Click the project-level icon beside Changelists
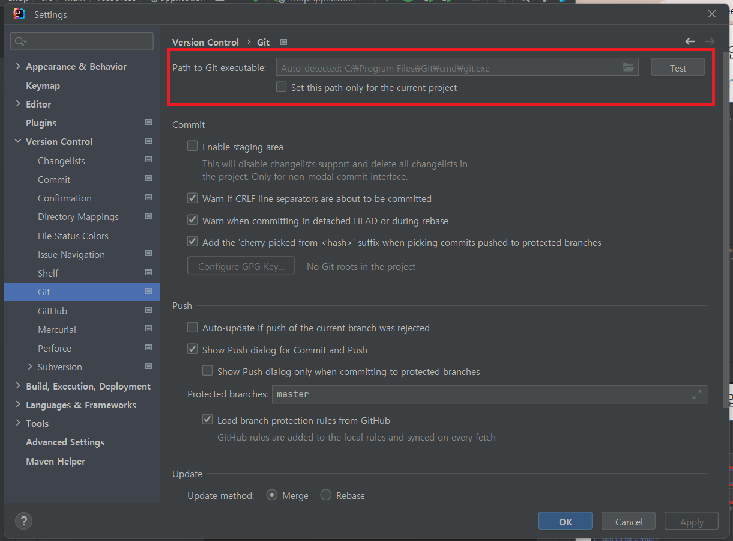 click(x=148, y=160)
